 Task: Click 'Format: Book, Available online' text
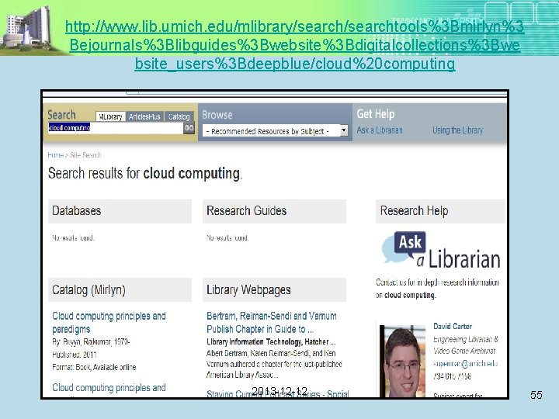point(94,367)
